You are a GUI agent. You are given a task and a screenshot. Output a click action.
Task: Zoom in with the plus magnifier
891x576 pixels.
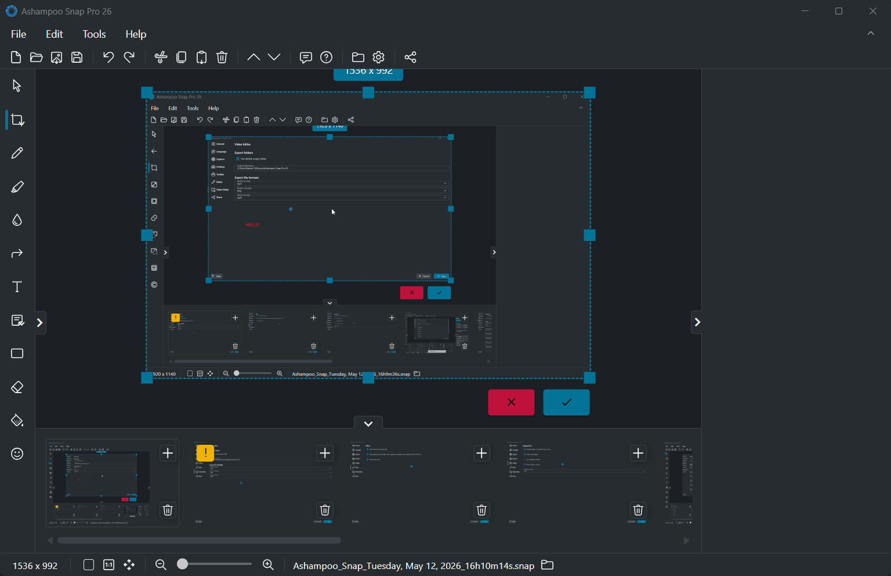(268, 565)
